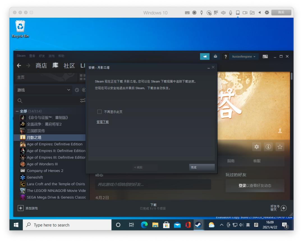Image resolution: width=303 pixels, height=242 pixels.
Task: Open Microsoft Edge from taskbar
Action: coord(144,225)
